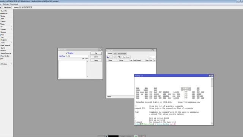Open Quick Set in the sidebar
Screen dimensions: 243x137
[x=4, y=11]
